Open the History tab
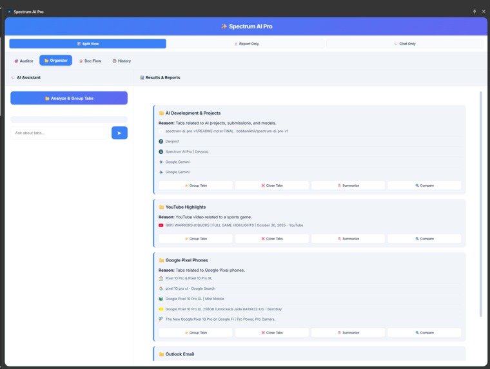 122,61
